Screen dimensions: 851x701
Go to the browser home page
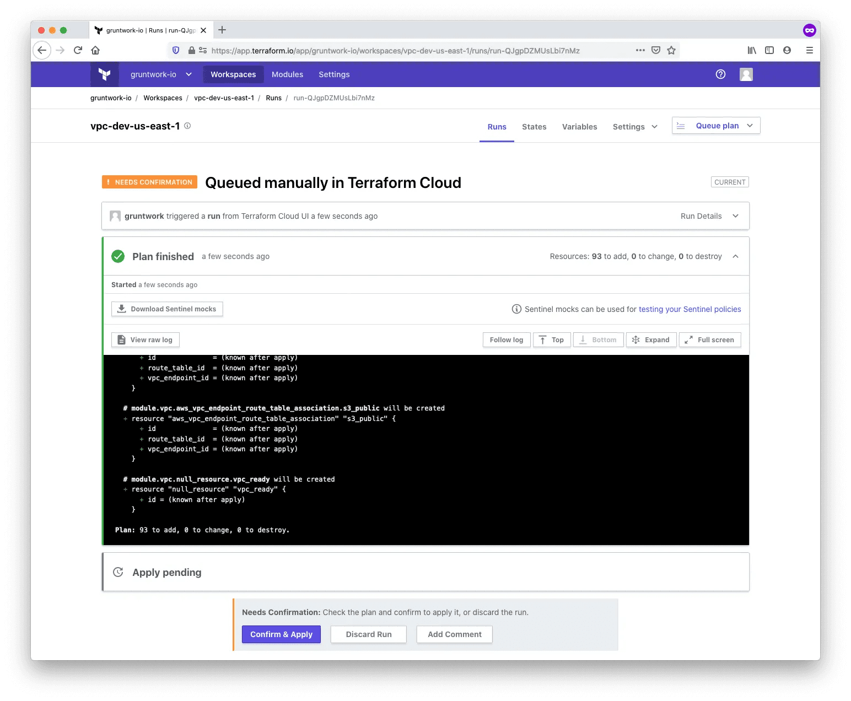click(95, 50)
